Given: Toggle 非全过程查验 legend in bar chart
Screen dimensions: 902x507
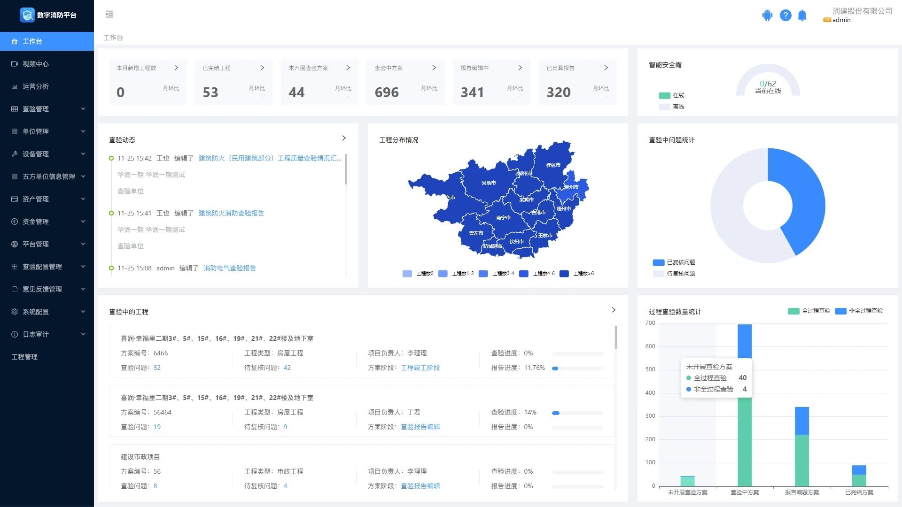Looking at the screenshot, I should [840, 311].
